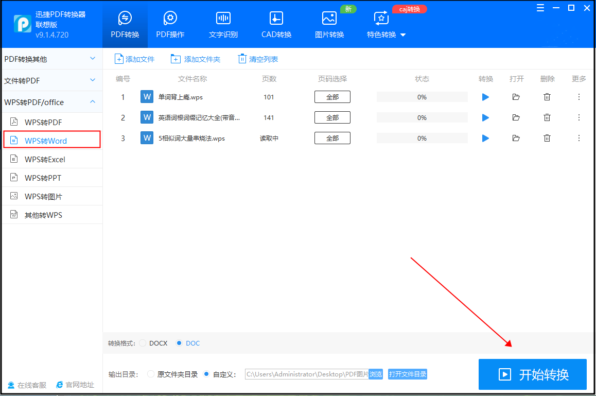Open the PDF操作 tool section

coord(170,24)
